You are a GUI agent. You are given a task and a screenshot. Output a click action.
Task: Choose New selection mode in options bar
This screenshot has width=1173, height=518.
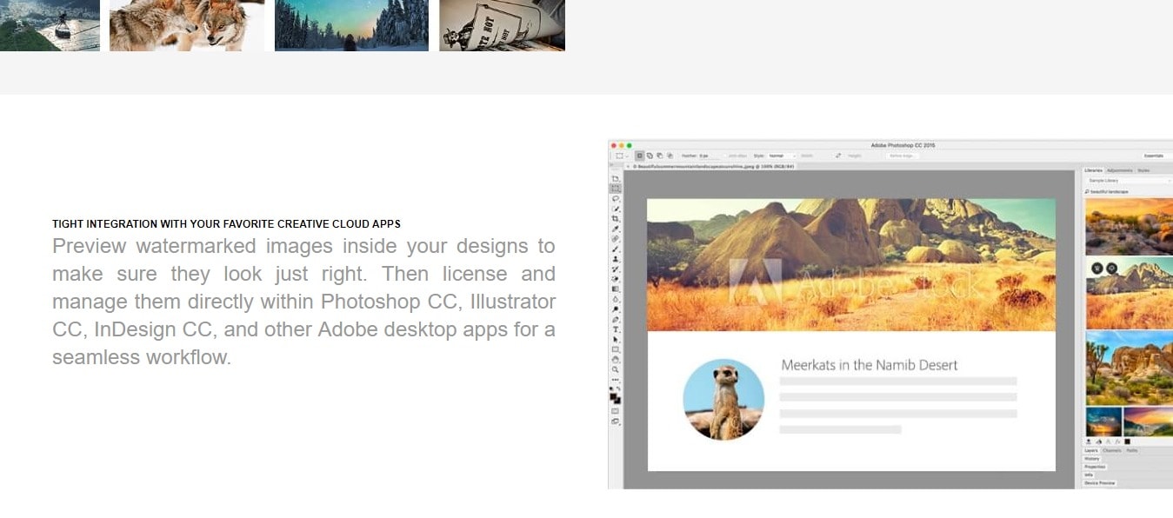click(x=640, y=156)
